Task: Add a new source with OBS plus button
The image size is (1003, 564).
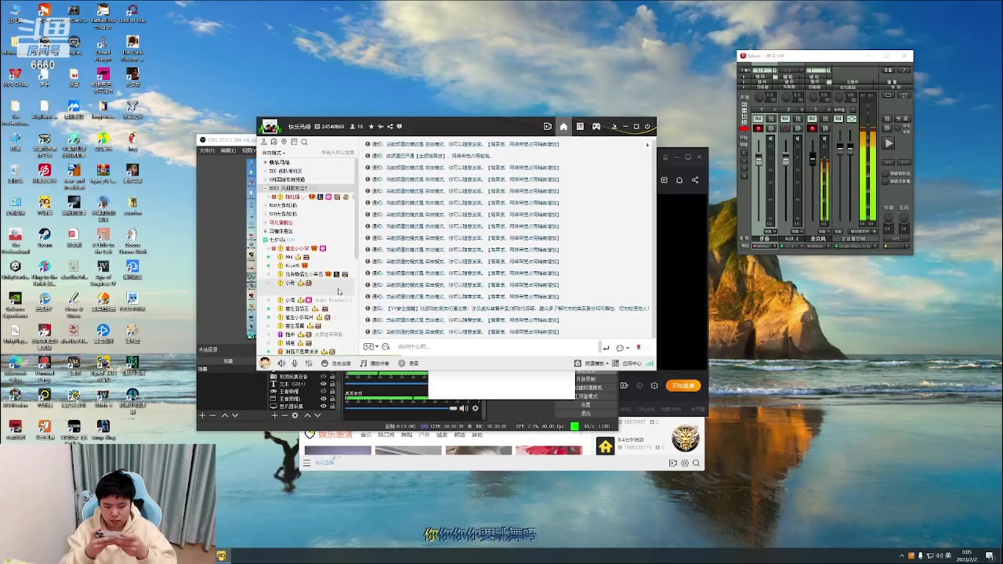Action: coord(274,415)
